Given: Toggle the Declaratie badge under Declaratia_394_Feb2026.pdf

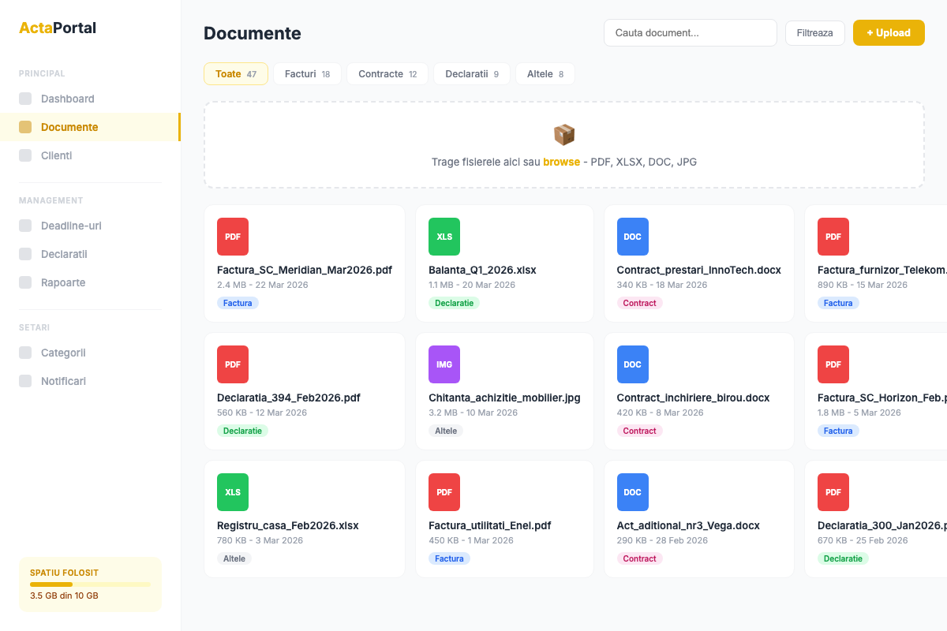Looking at the screenshot, I should (x=242, y=430).
